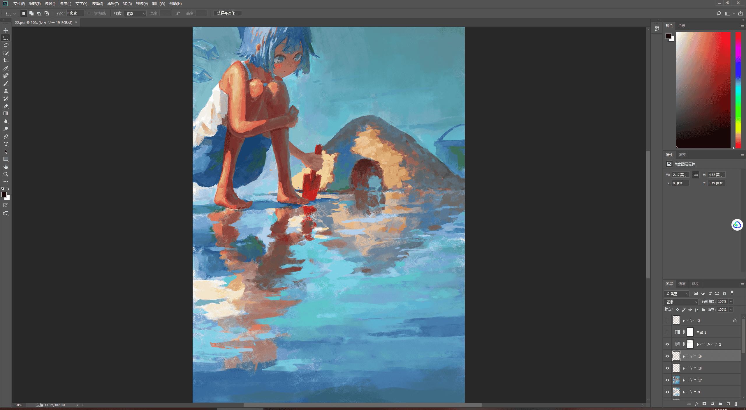Switch to the 通道 channels tab

coord(682,284)
